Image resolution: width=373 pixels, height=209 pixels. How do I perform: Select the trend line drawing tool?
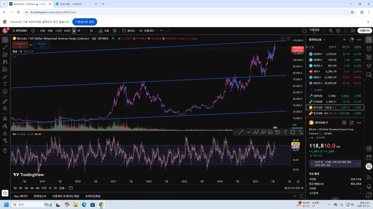(5, 47)
